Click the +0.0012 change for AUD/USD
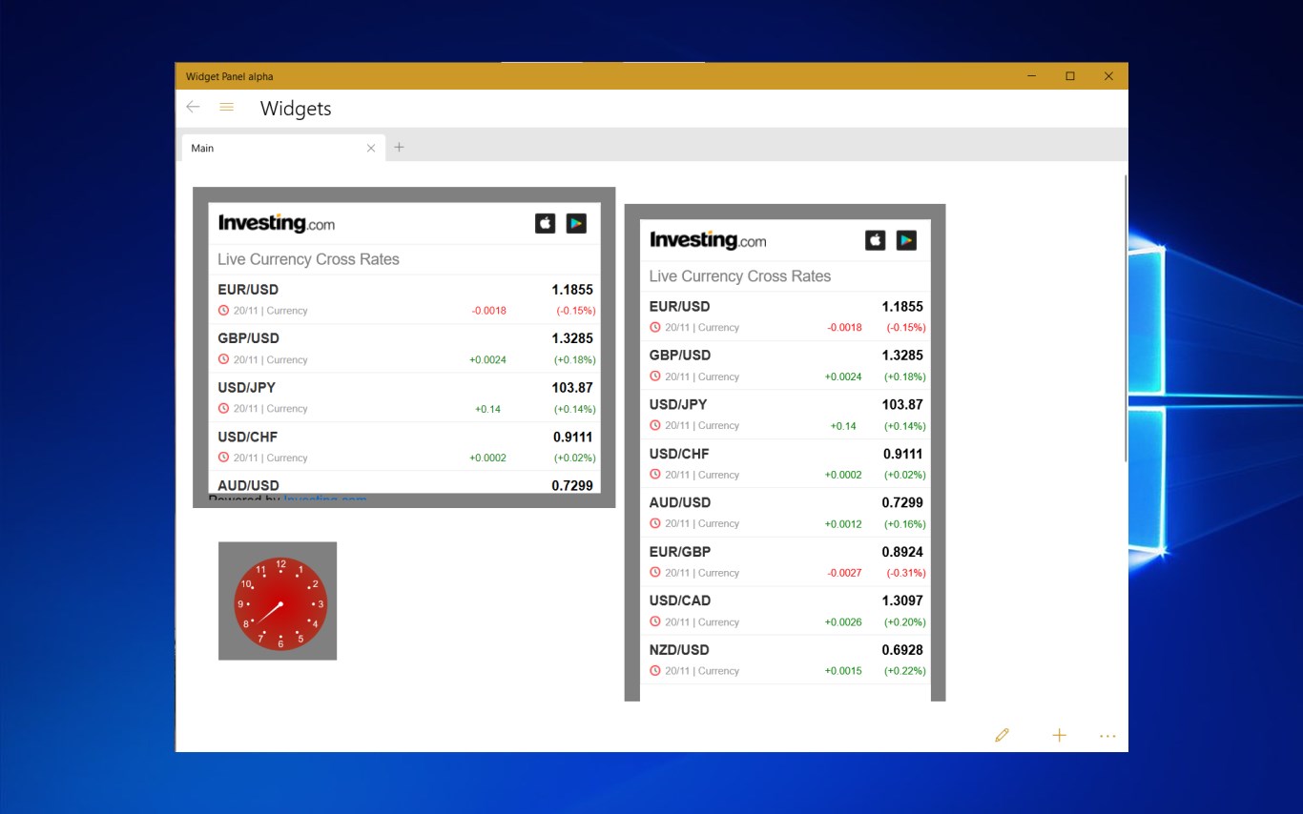This screenshot has width=1303, height=814. (843, 524)
